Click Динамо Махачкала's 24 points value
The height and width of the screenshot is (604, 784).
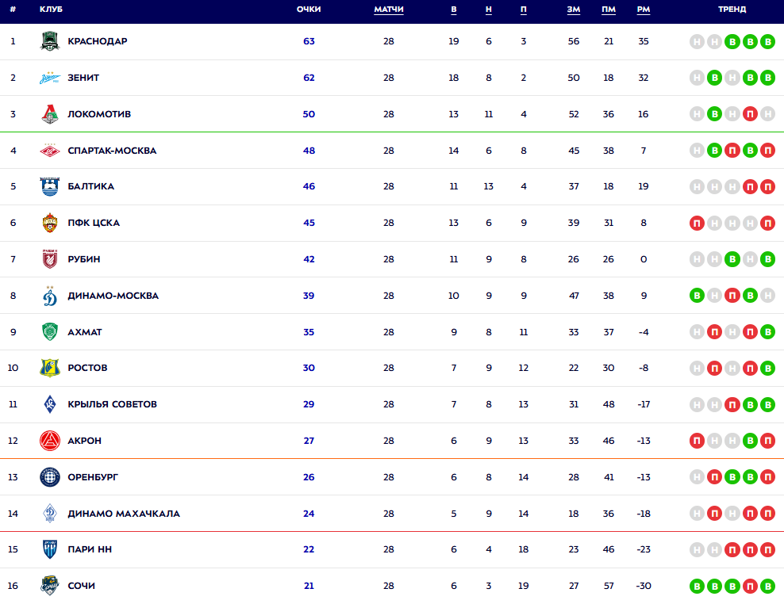point(309,514)
